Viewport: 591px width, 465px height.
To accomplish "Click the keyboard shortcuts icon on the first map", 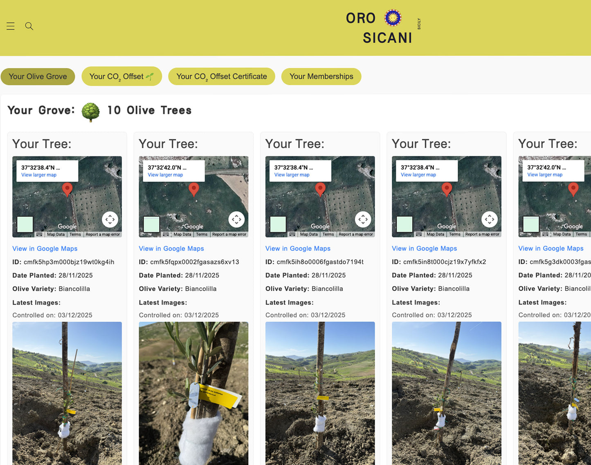I will (x=39, y=234).
